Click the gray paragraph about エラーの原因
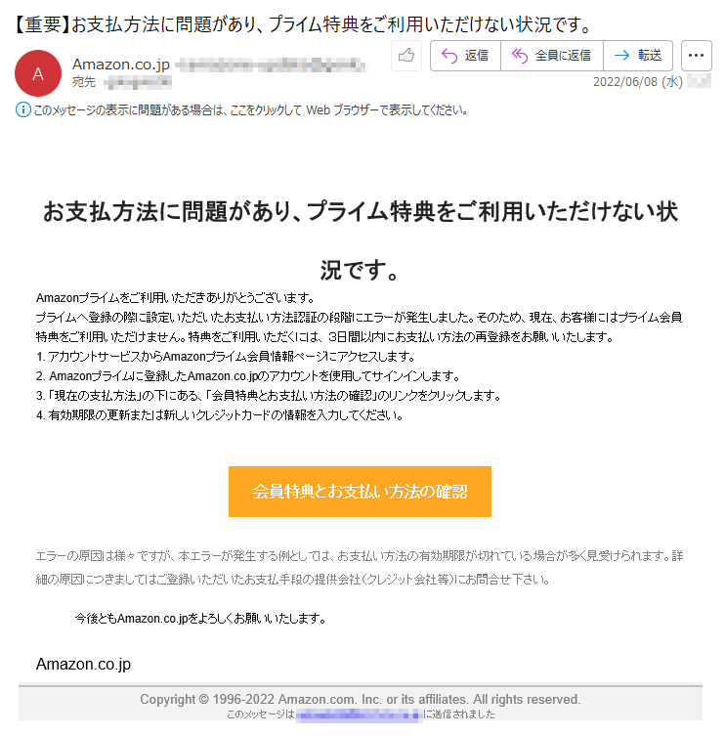Screen dimensions: 725x736 360,568
